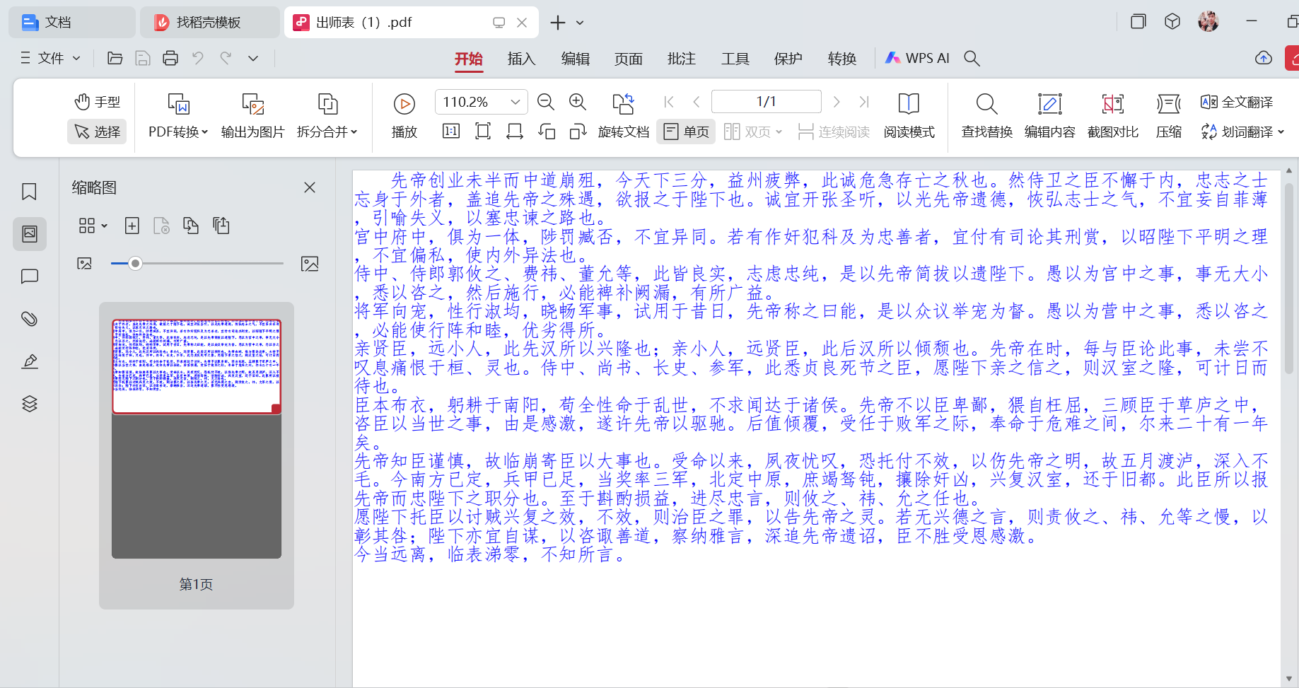1299x688 pixels.
Task: Click the open folder icon
Action: coord(115,58)
